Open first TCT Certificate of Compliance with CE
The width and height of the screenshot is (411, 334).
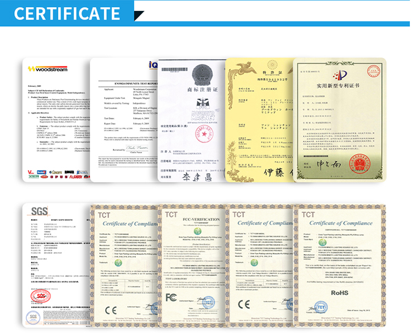click(124, 266)
